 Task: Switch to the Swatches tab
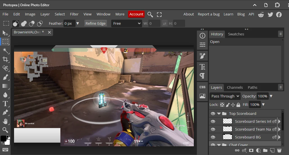click(236, 34)
